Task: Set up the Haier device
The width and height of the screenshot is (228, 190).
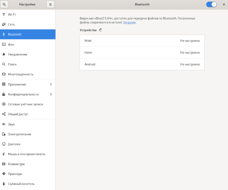Action: tap(142, 53)
